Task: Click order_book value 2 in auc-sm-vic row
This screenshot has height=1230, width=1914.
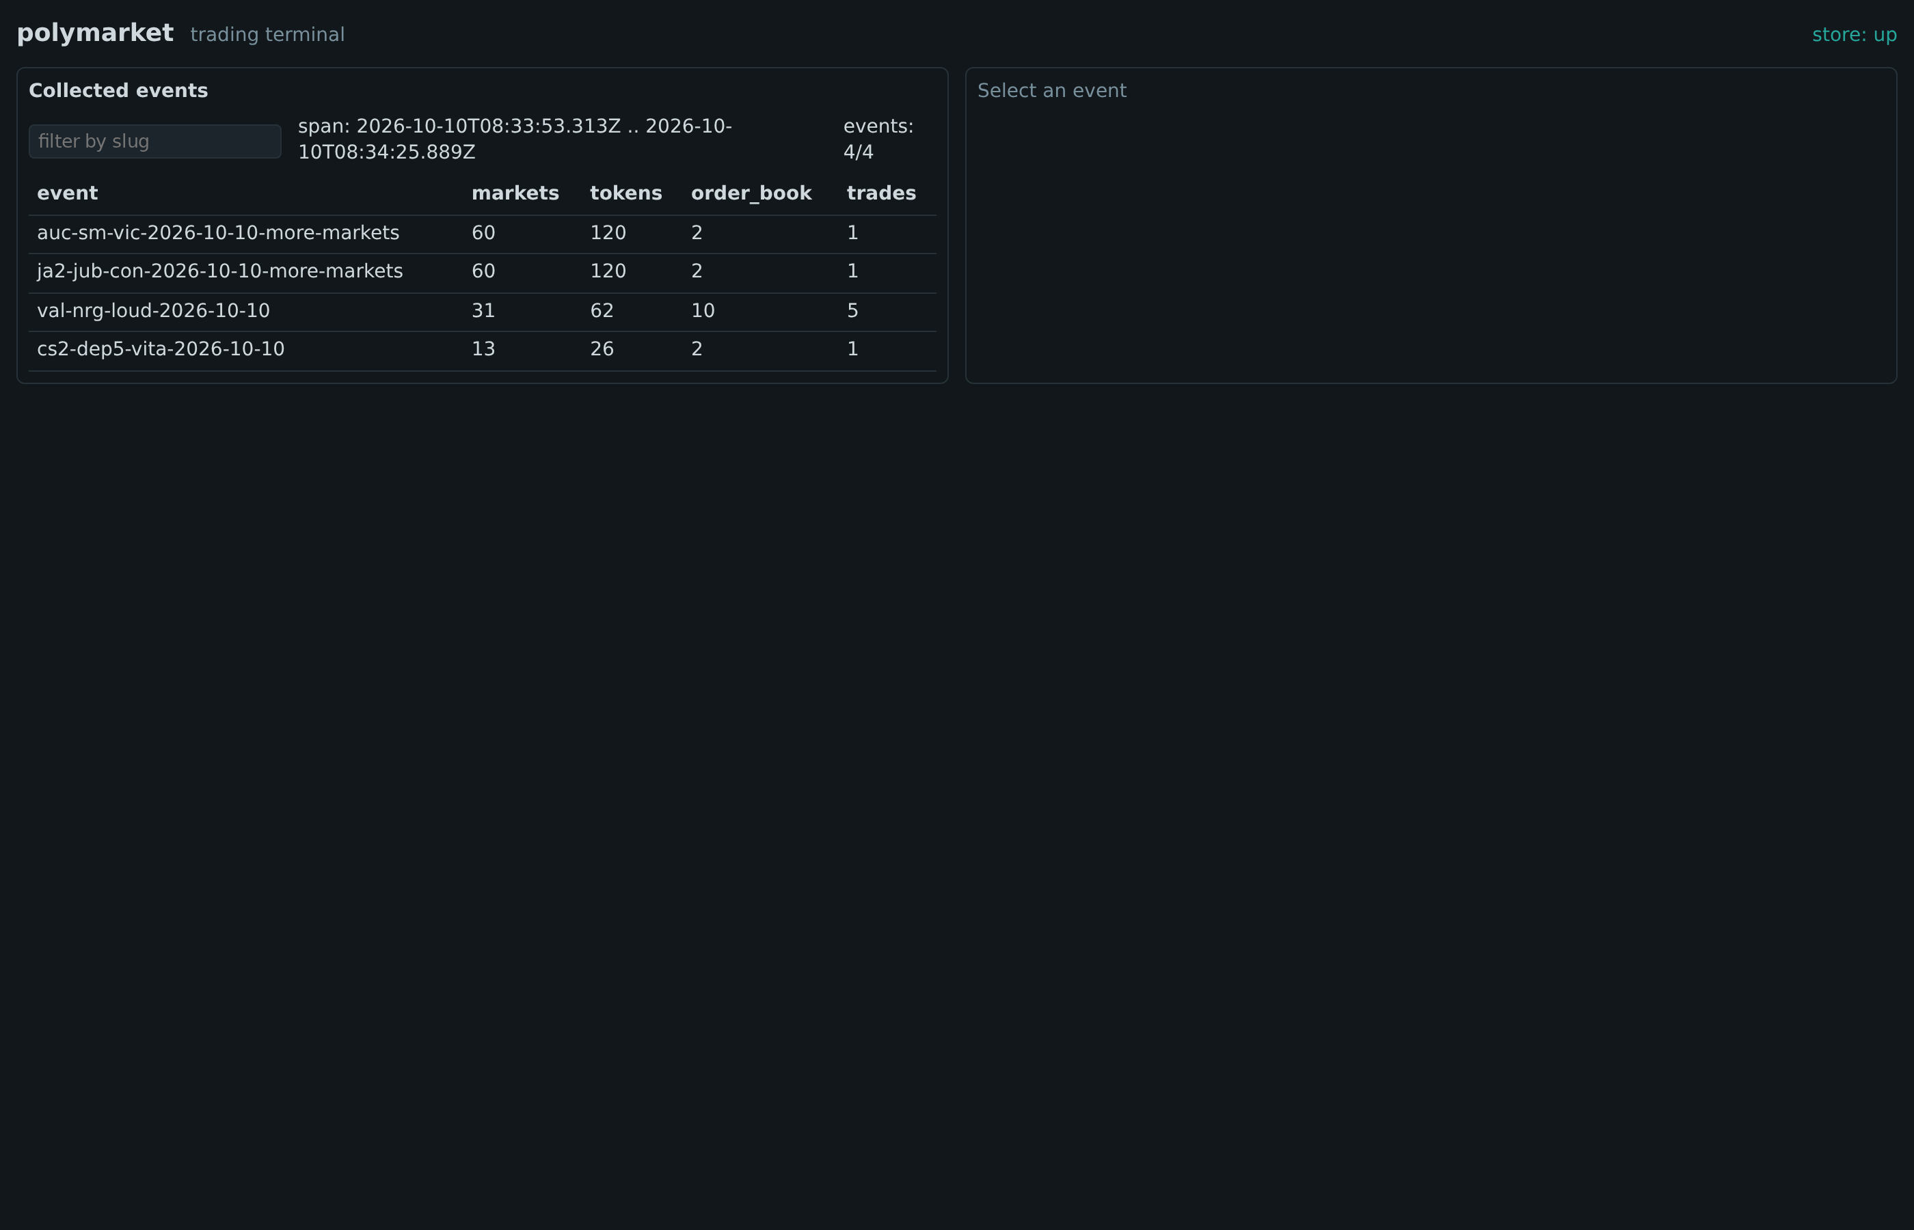Action: 697,233
